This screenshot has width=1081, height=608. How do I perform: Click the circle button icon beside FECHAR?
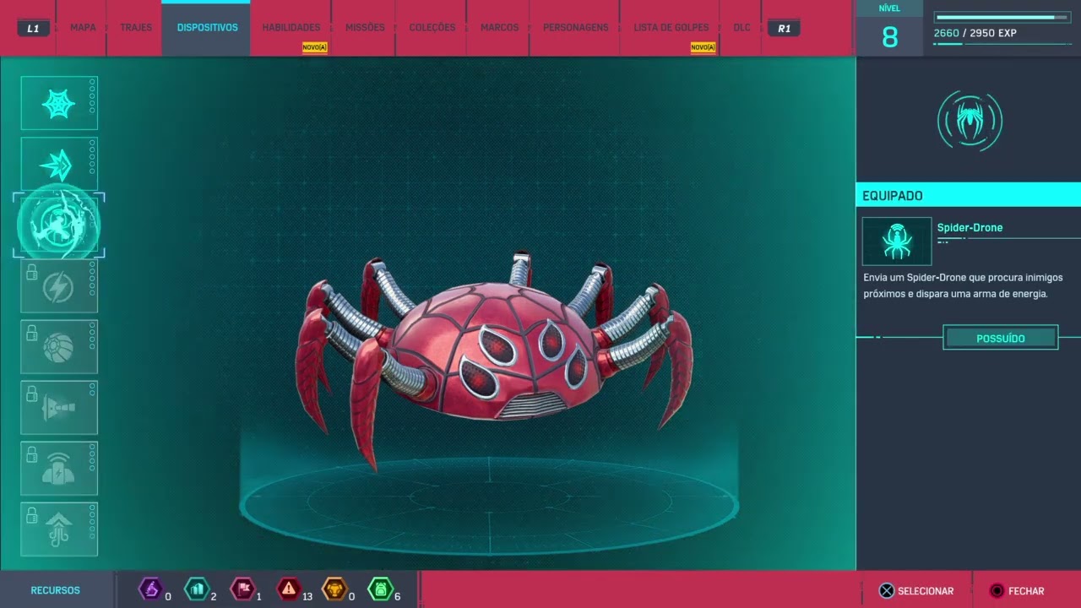point(997,591)
